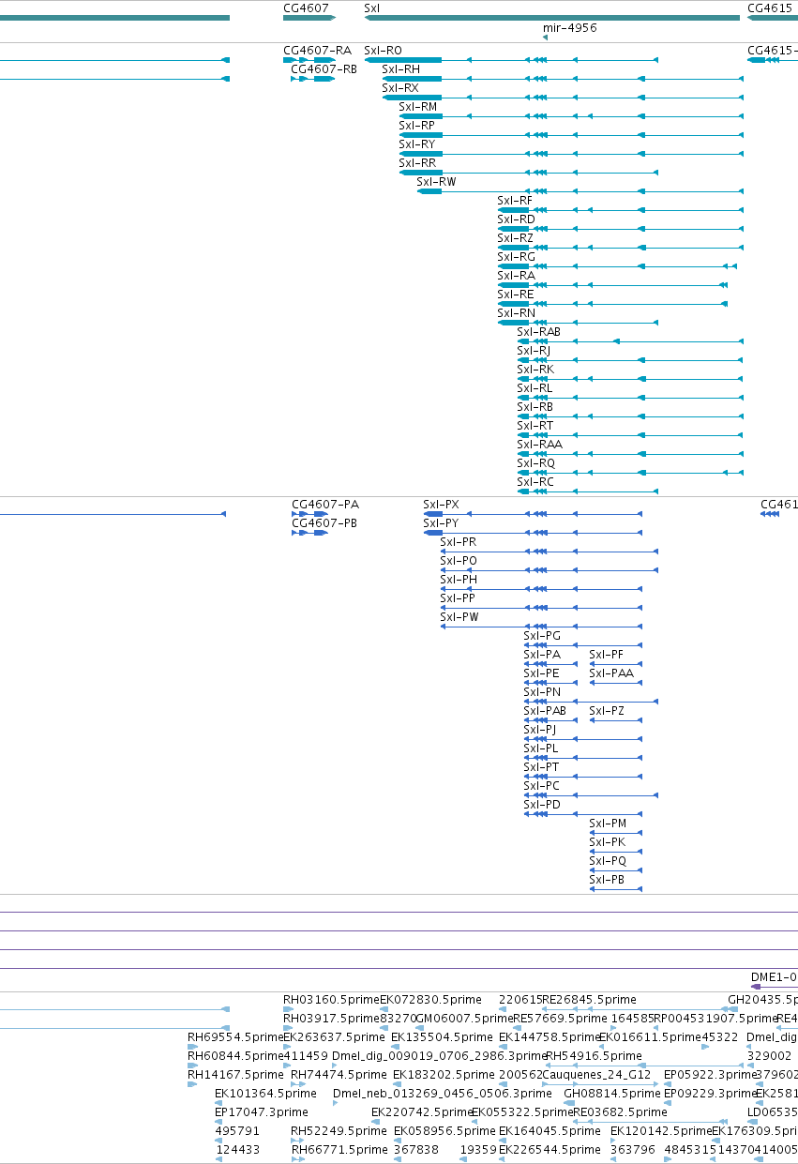Click EST label RH03160.5prime

[331, 1000]
